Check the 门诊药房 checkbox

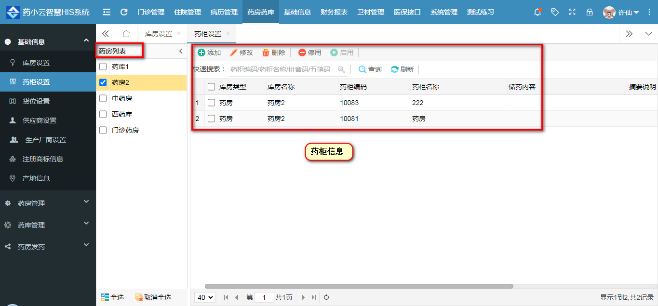coord(103,130)
